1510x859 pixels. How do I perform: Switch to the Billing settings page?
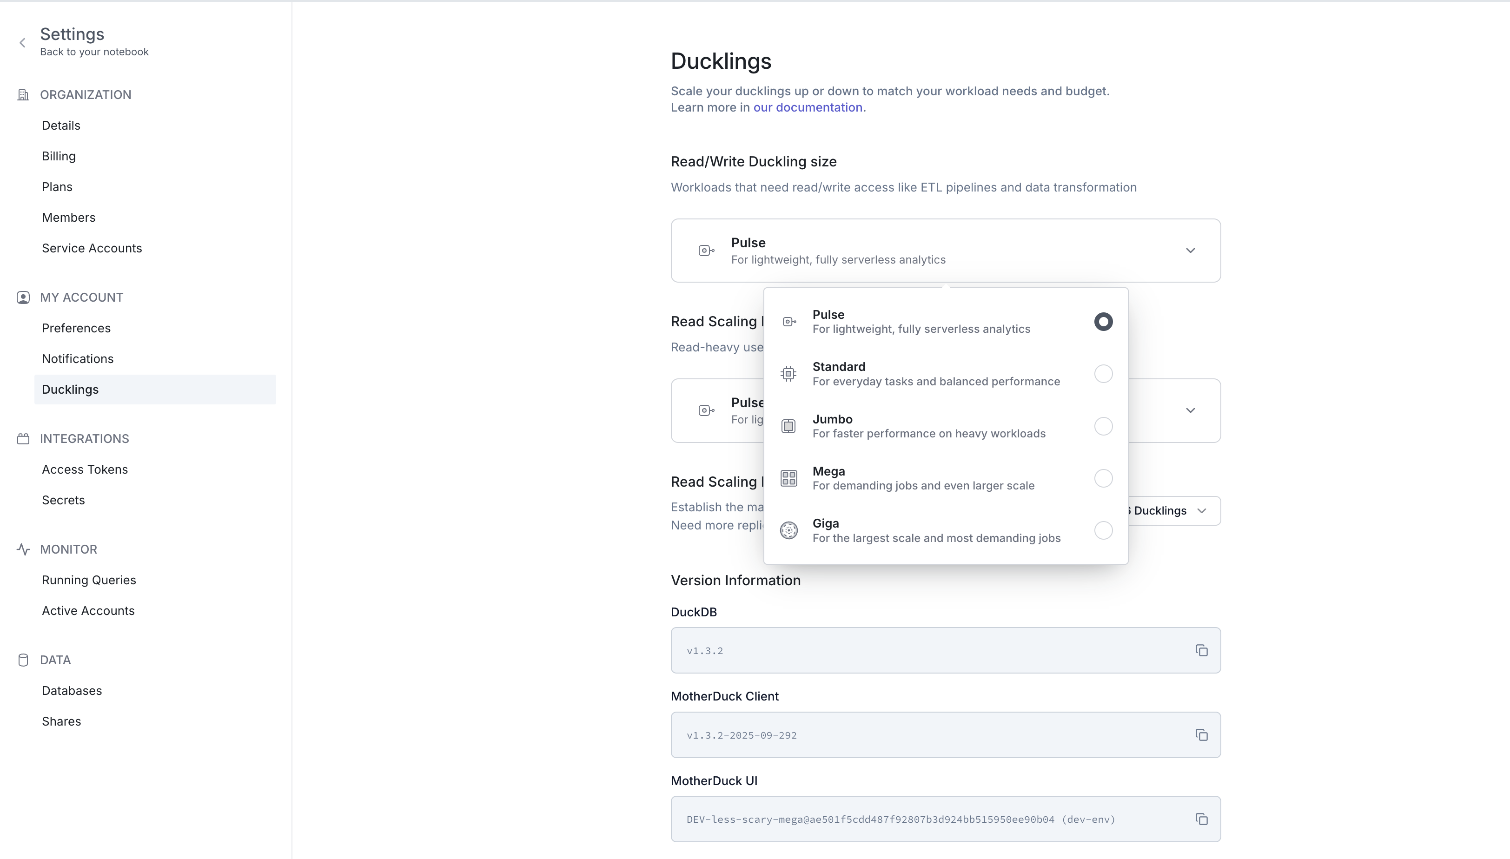[x=59, y=156]
